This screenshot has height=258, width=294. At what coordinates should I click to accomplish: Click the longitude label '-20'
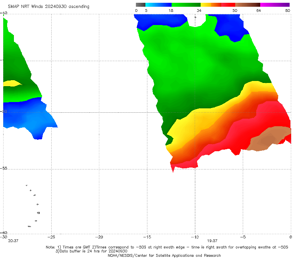point(99,237)
